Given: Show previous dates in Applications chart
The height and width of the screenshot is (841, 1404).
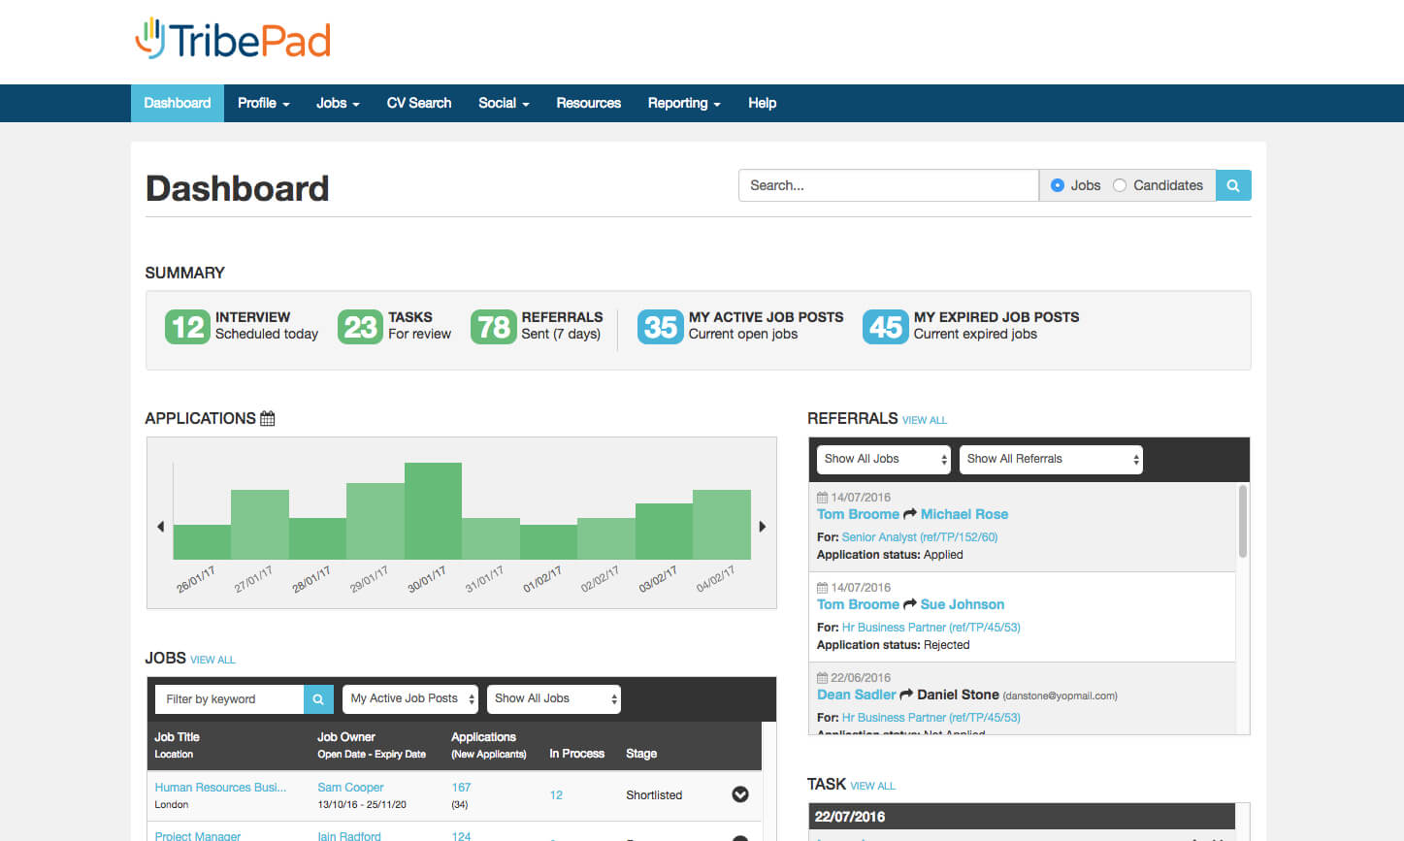Looking at the screenshot, I should tap(161, 527).
